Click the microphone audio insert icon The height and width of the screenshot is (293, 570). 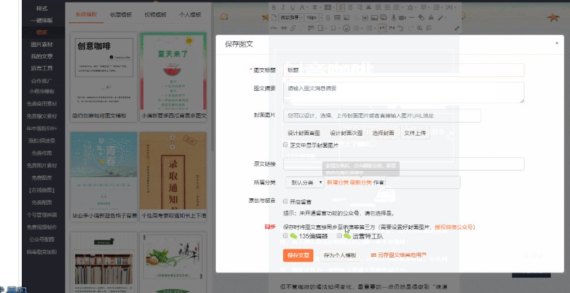393,18
